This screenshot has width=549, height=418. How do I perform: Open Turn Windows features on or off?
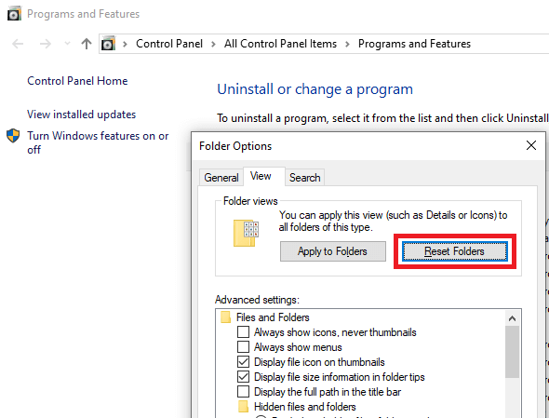(98, 142)
